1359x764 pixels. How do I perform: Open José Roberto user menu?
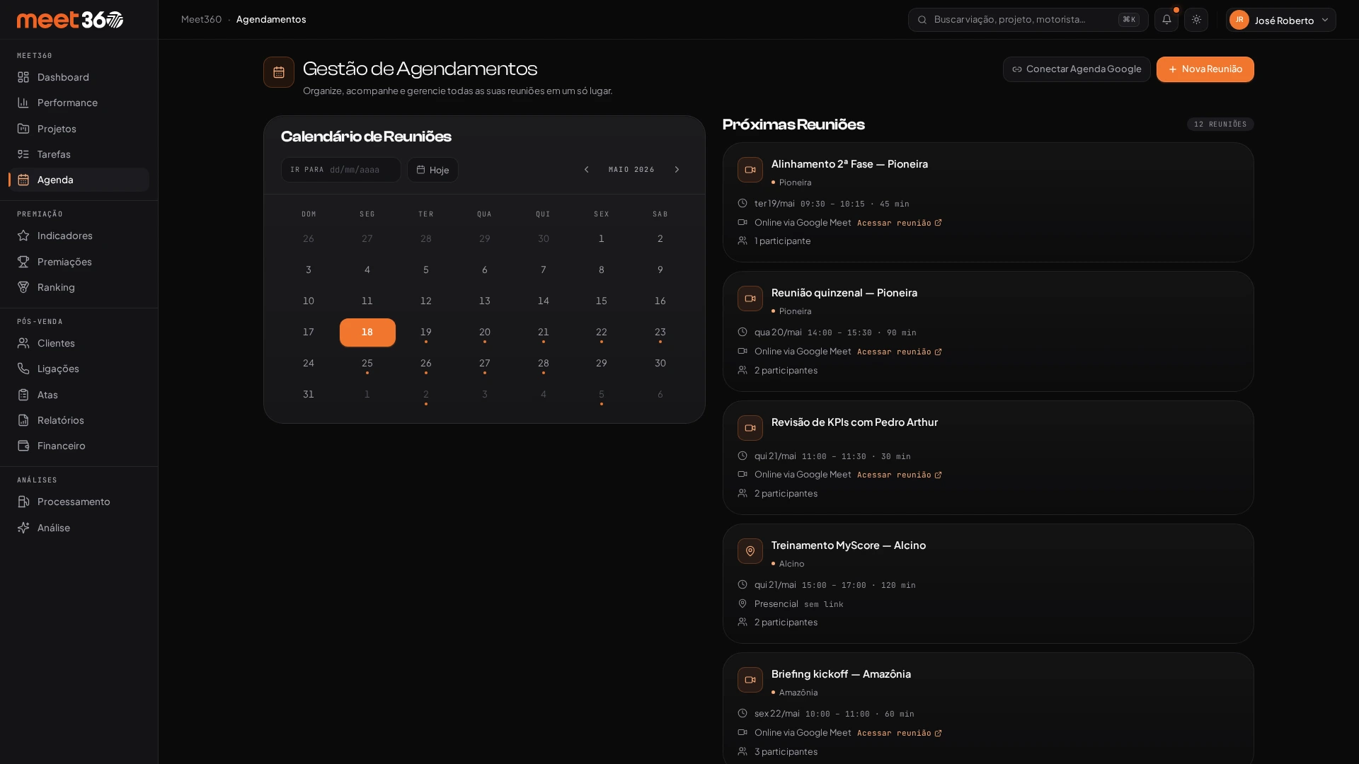[1281, 20]
